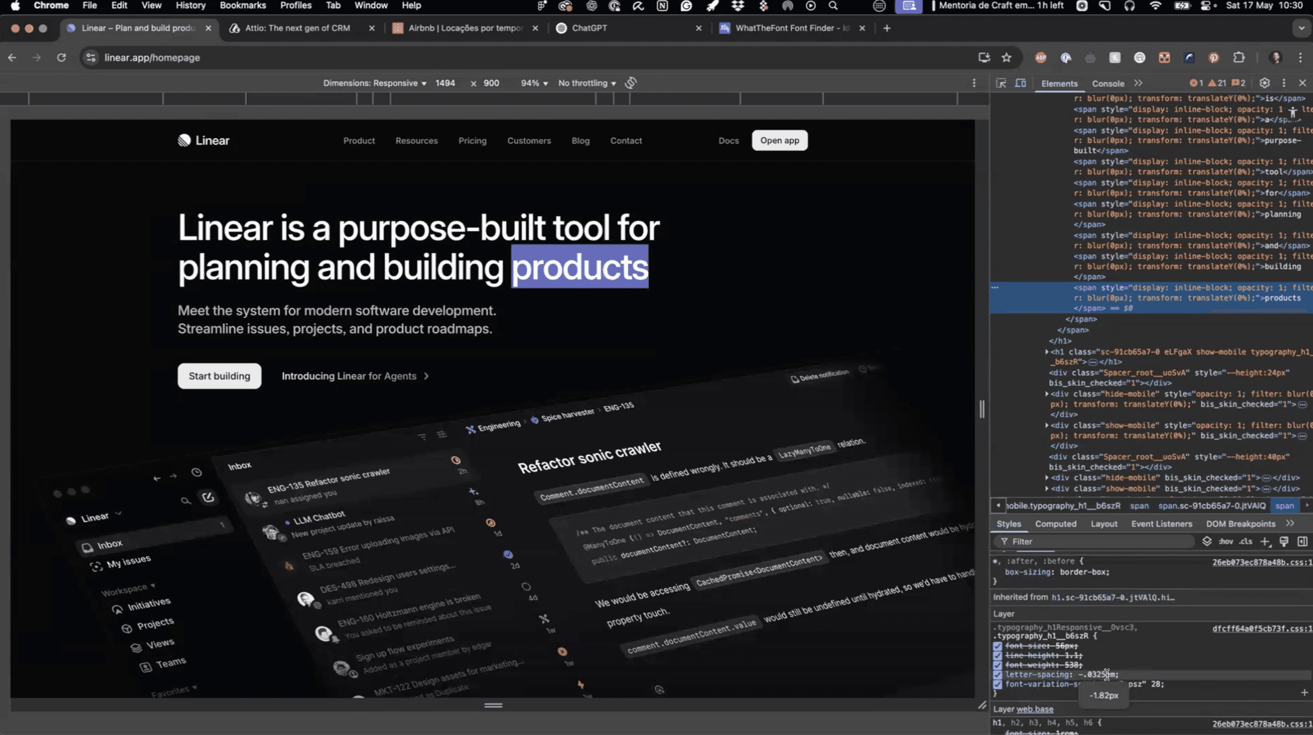Click the Start building button
1313x735 pixels.
(219, 376)
